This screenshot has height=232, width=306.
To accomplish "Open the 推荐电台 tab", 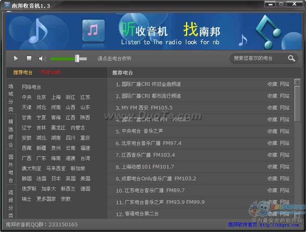I will (23, 72).
